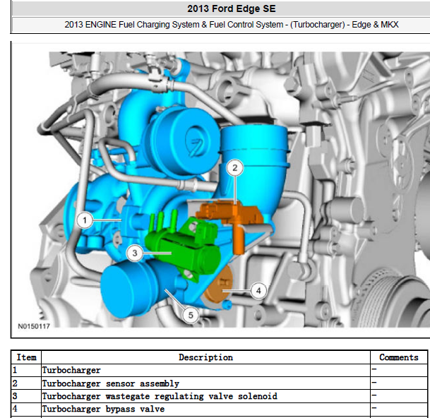
Task: Click callout number 1 on diagram
Action: pyautogui.click(x=85, y=220)
